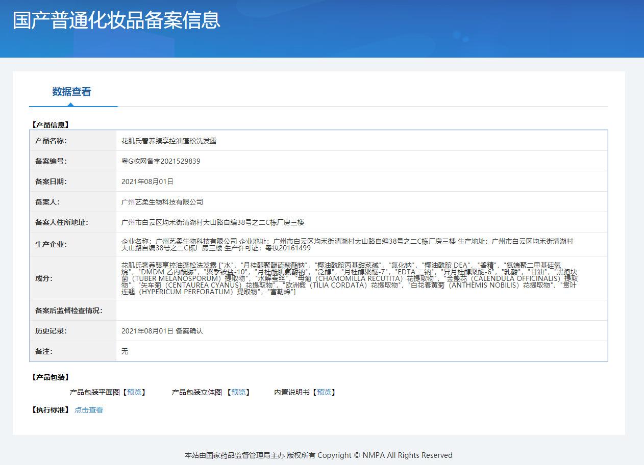Click the 国产普通化妆品备案信息 page title
The width and height of the screenshot is (644, 465).
click(x=116, y=20)
